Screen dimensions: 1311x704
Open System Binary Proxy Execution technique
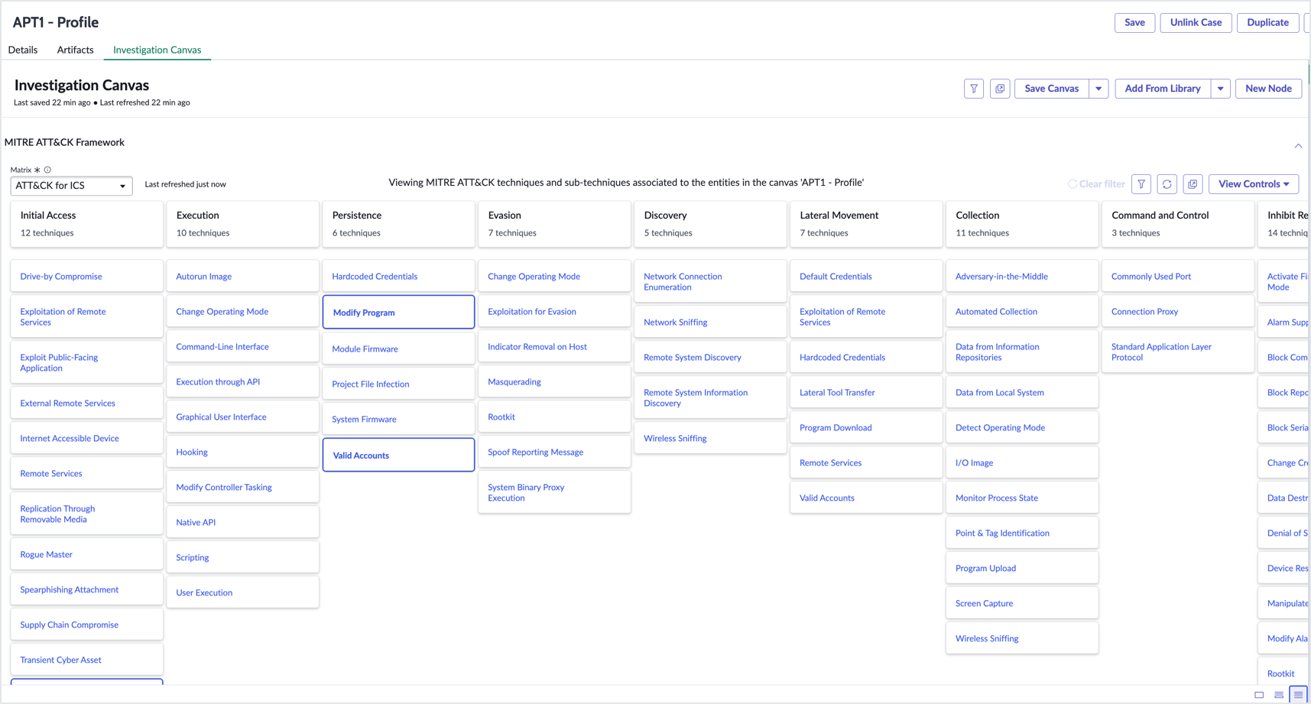point(554,492)
